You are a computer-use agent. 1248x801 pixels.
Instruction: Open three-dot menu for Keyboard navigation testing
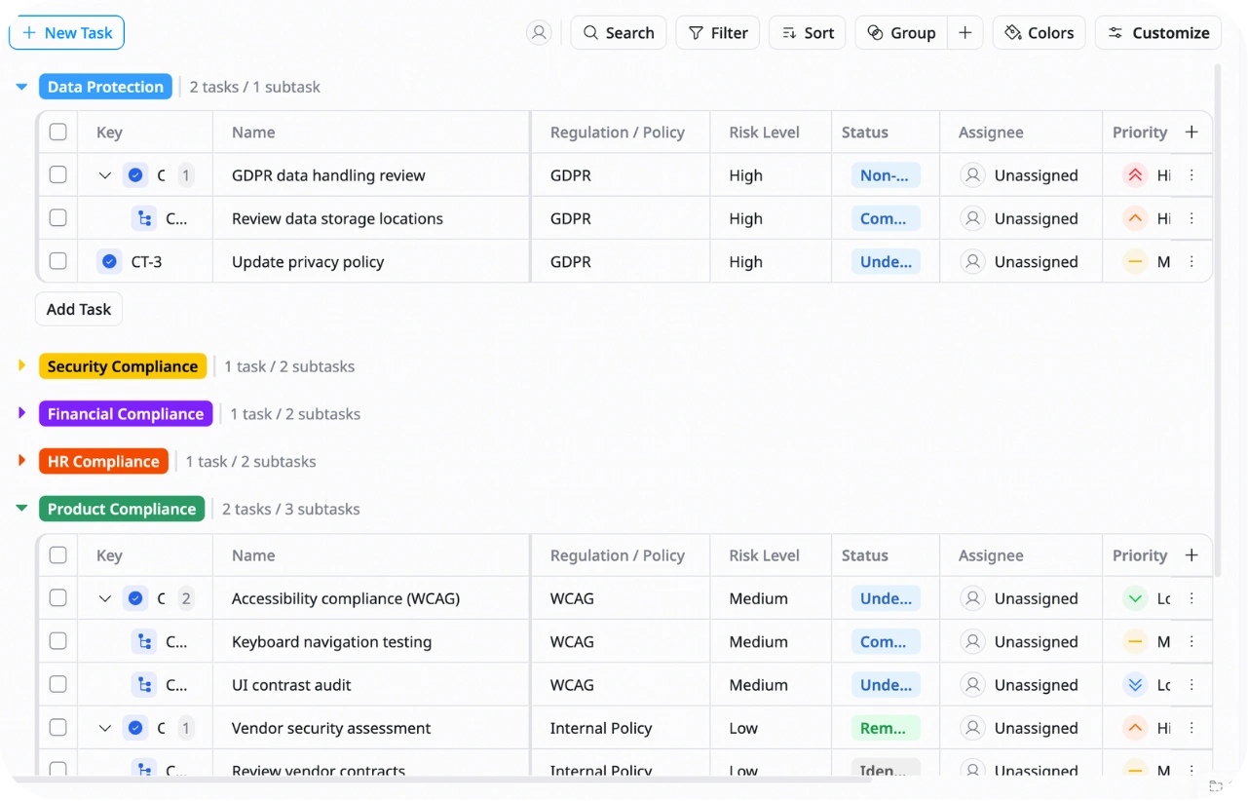[x=1191, y=641]
